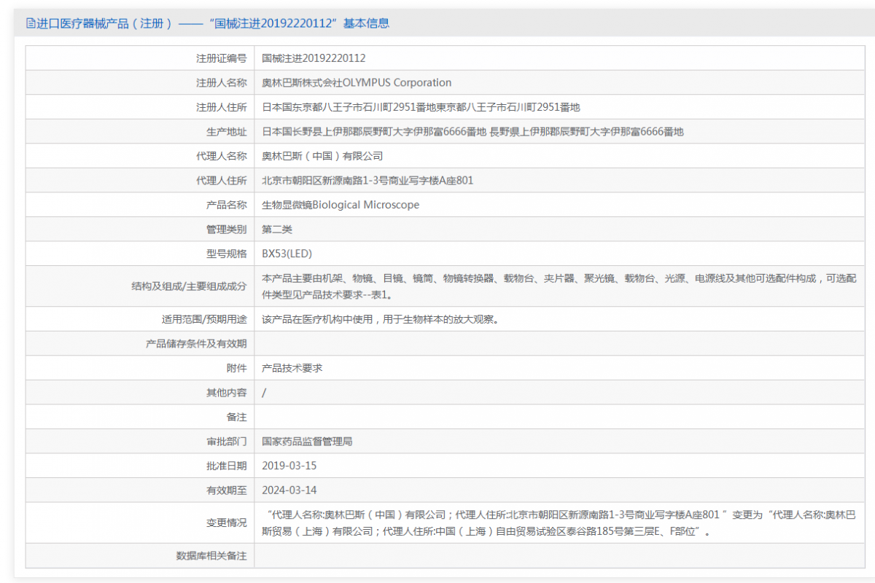Select the "变更情况" row label
Image resolution: width=875 pixels, height=583 pixels.
pos(227,523)
